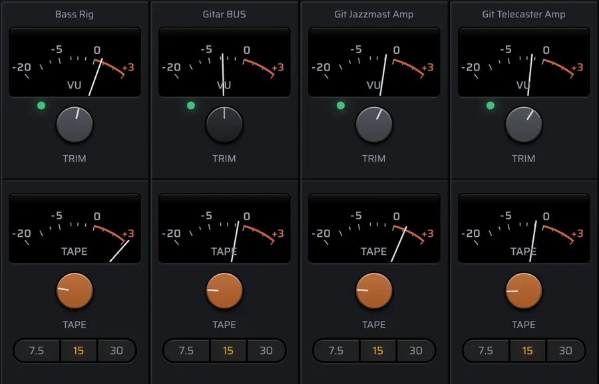Select the Git Jazzmast Amp channel name
Viewport: 599px width, 384px height.
coord(374,14)
